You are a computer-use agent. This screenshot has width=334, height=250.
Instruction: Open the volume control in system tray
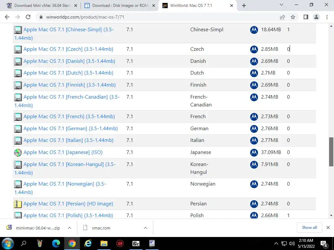292,243
